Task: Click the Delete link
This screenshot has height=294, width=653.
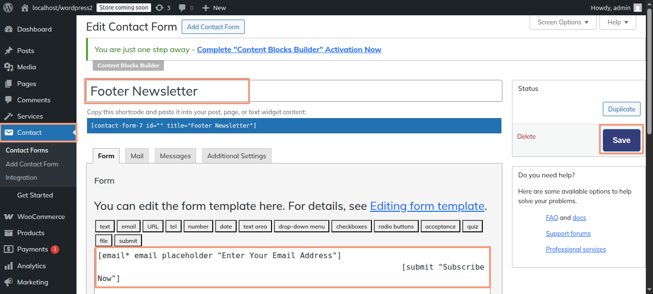Action: coord(526,136)
